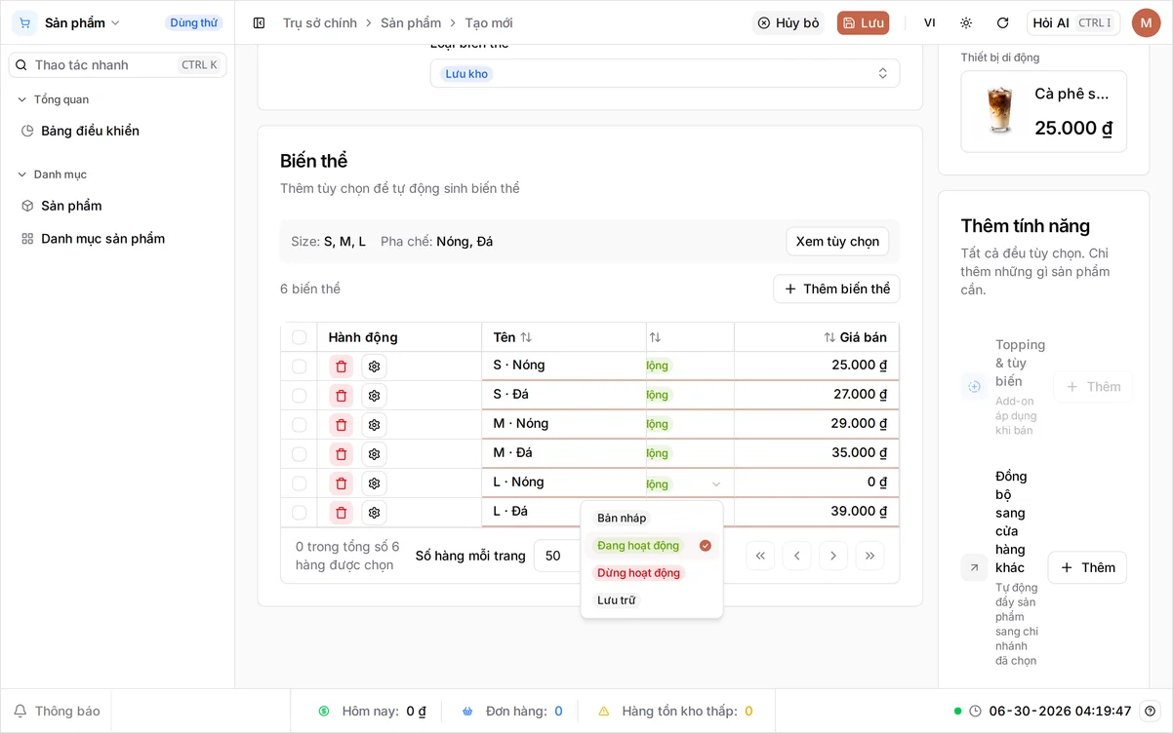Open settings gear for M · Nóng
The image size is (1173, 733).
[x=374, y=425]
